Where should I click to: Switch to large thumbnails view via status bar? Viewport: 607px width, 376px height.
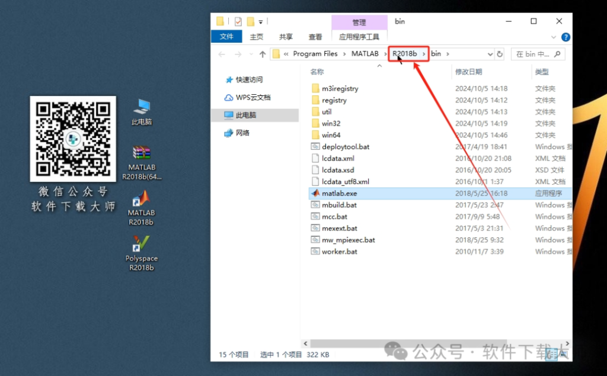(x=563, y=354)
